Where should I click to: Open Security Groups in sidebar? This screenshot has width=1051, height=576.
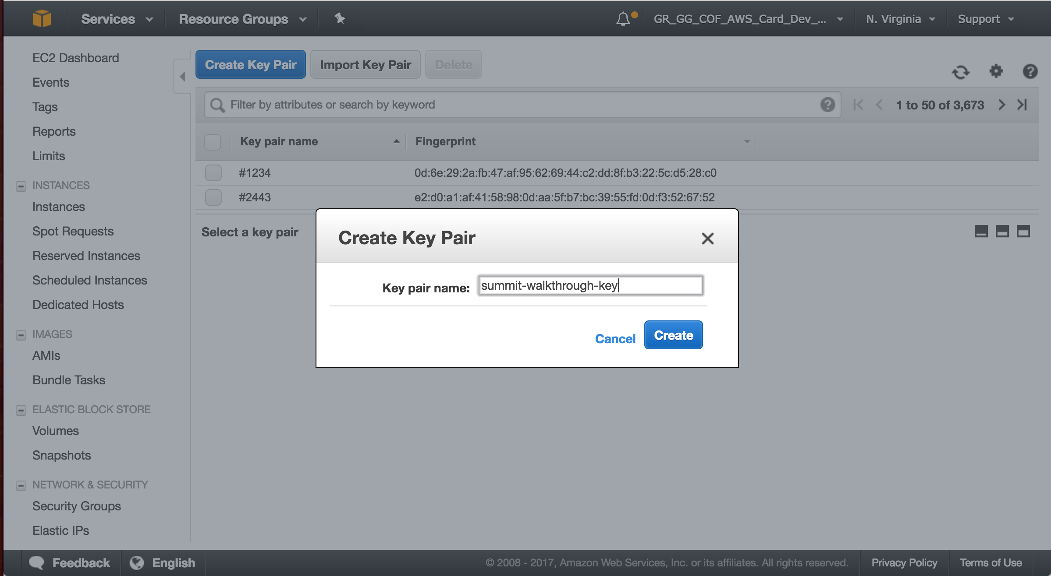point(77,506)
